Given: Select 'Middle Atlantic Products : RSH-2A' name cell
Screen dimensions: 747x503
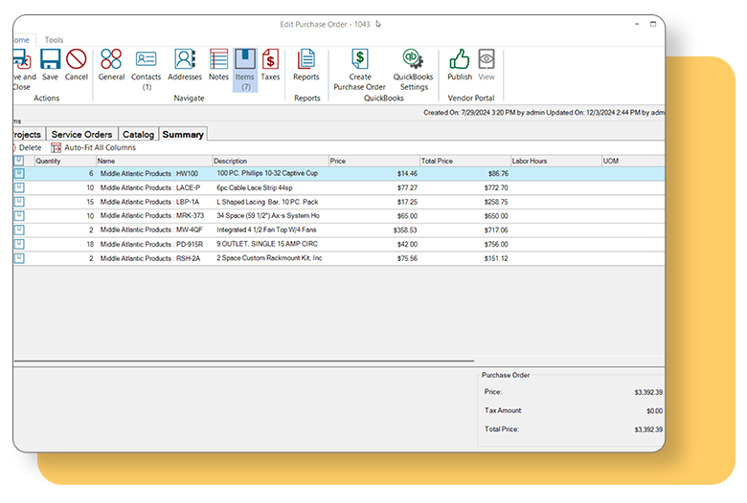Looking at the screenshot, I should click(150, 258).
